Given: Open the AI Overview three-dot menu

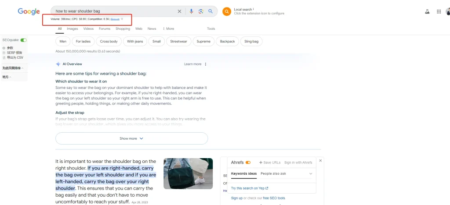Looking at the screenshot, I should (206, 64).
